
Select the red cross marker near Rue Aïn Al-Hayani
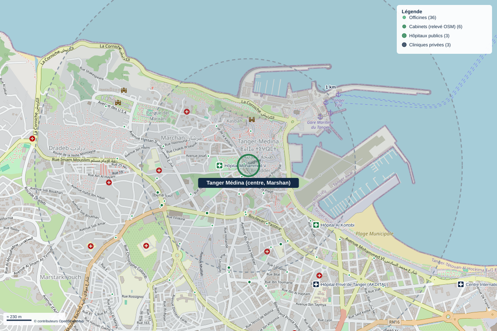pos(109,182)
